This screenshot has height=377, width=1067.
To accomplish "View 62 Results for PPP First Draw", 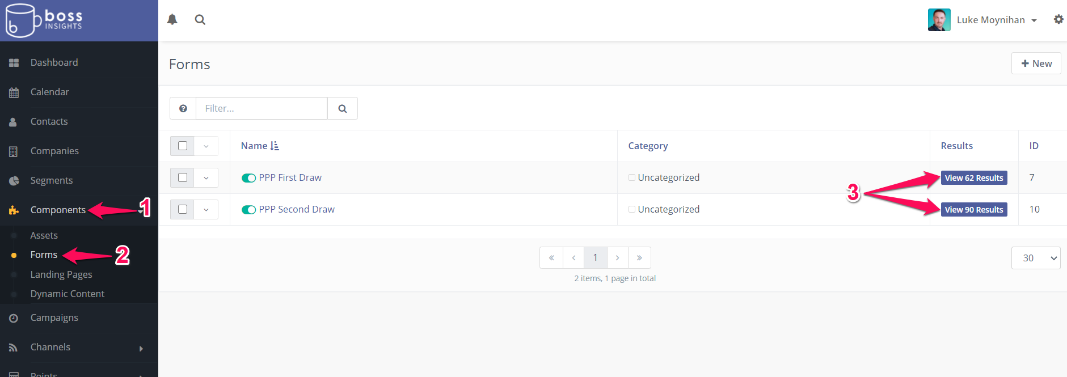I will [974, 178].
